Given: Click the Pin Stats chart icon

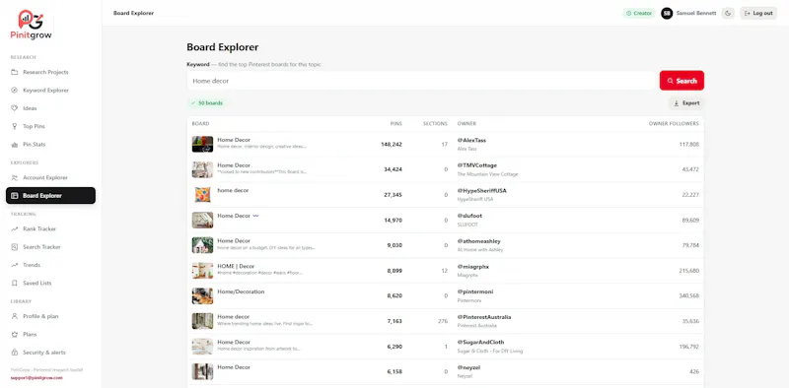Looking at the screenshot, I should pos(14,144).
